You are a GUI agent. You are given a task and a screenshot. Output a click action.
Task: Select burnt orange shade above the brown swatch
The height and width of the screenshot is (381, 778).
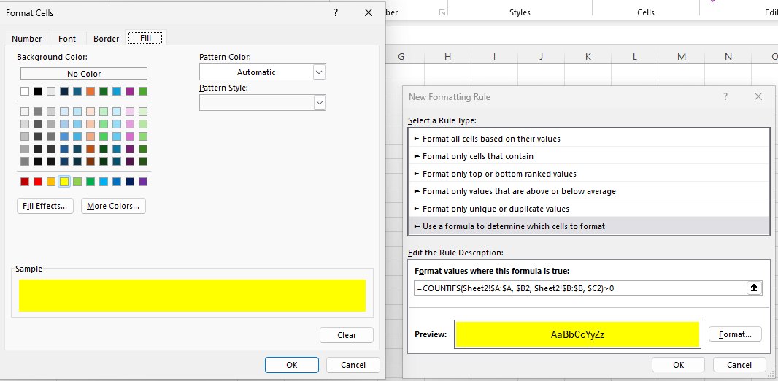pos(90,149)
